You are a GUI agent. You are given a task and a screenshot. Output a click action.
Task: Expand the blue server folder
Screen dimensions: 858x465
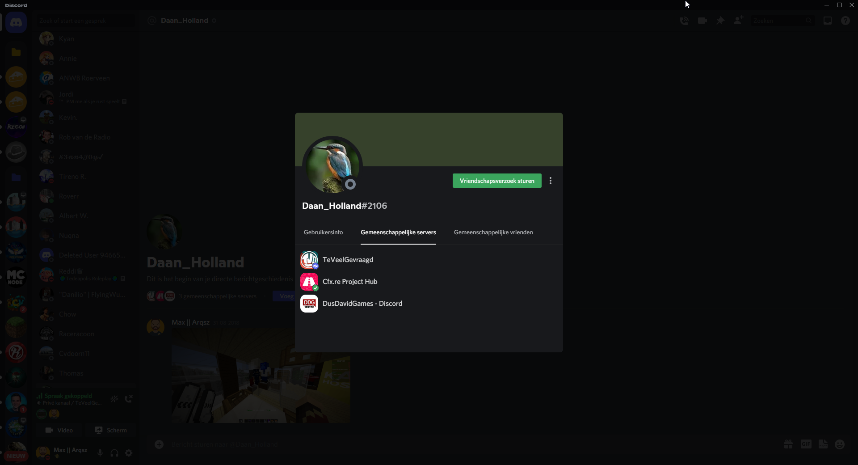(x=16, y=178)
